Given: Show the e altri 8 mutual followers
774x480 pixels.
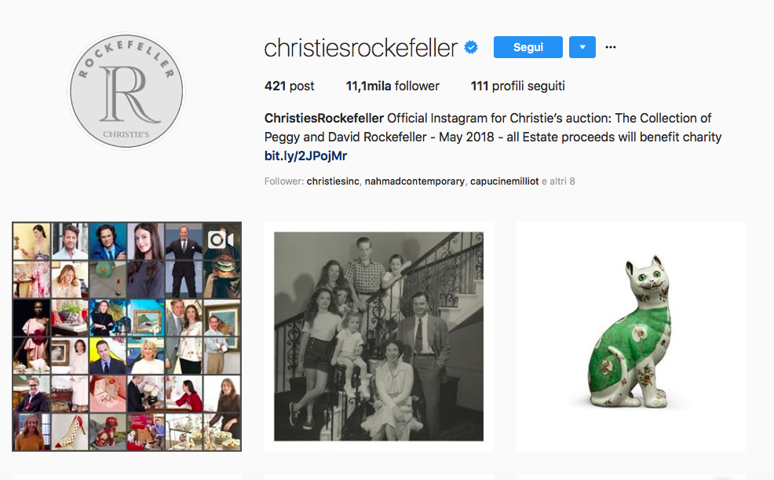Looking at the screenshot, I should [x=558, y=181].
